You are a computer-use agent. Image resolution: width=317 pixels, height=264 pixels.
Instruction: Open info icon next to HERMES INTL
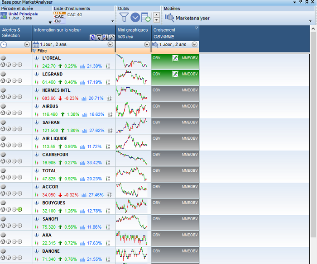(37, 90)
